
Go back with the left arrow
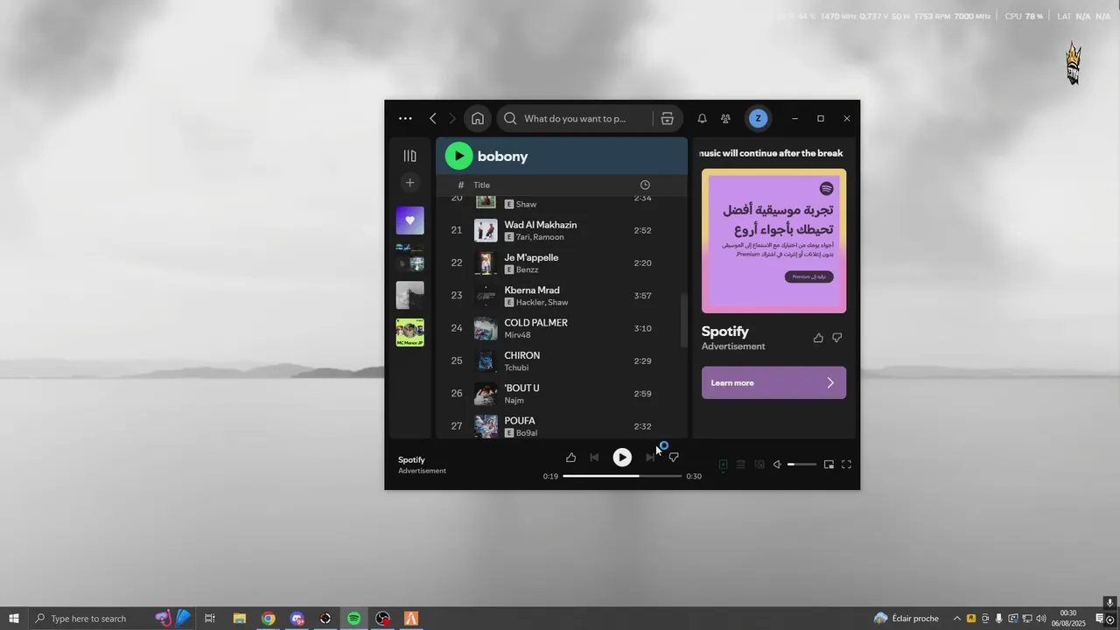(432, 118)
